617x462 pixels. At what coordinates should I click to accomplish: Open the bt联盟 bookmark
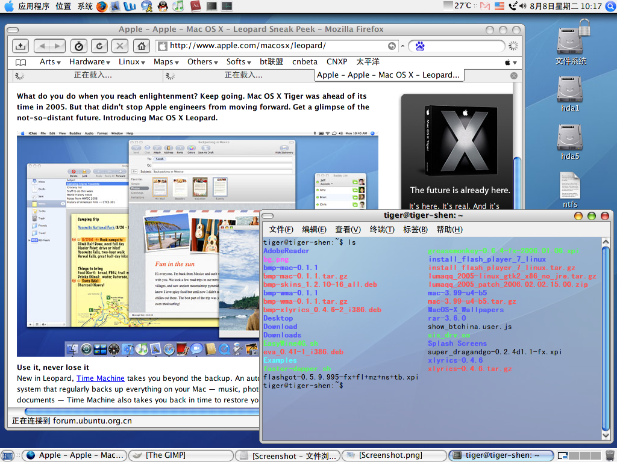(272, 62)
